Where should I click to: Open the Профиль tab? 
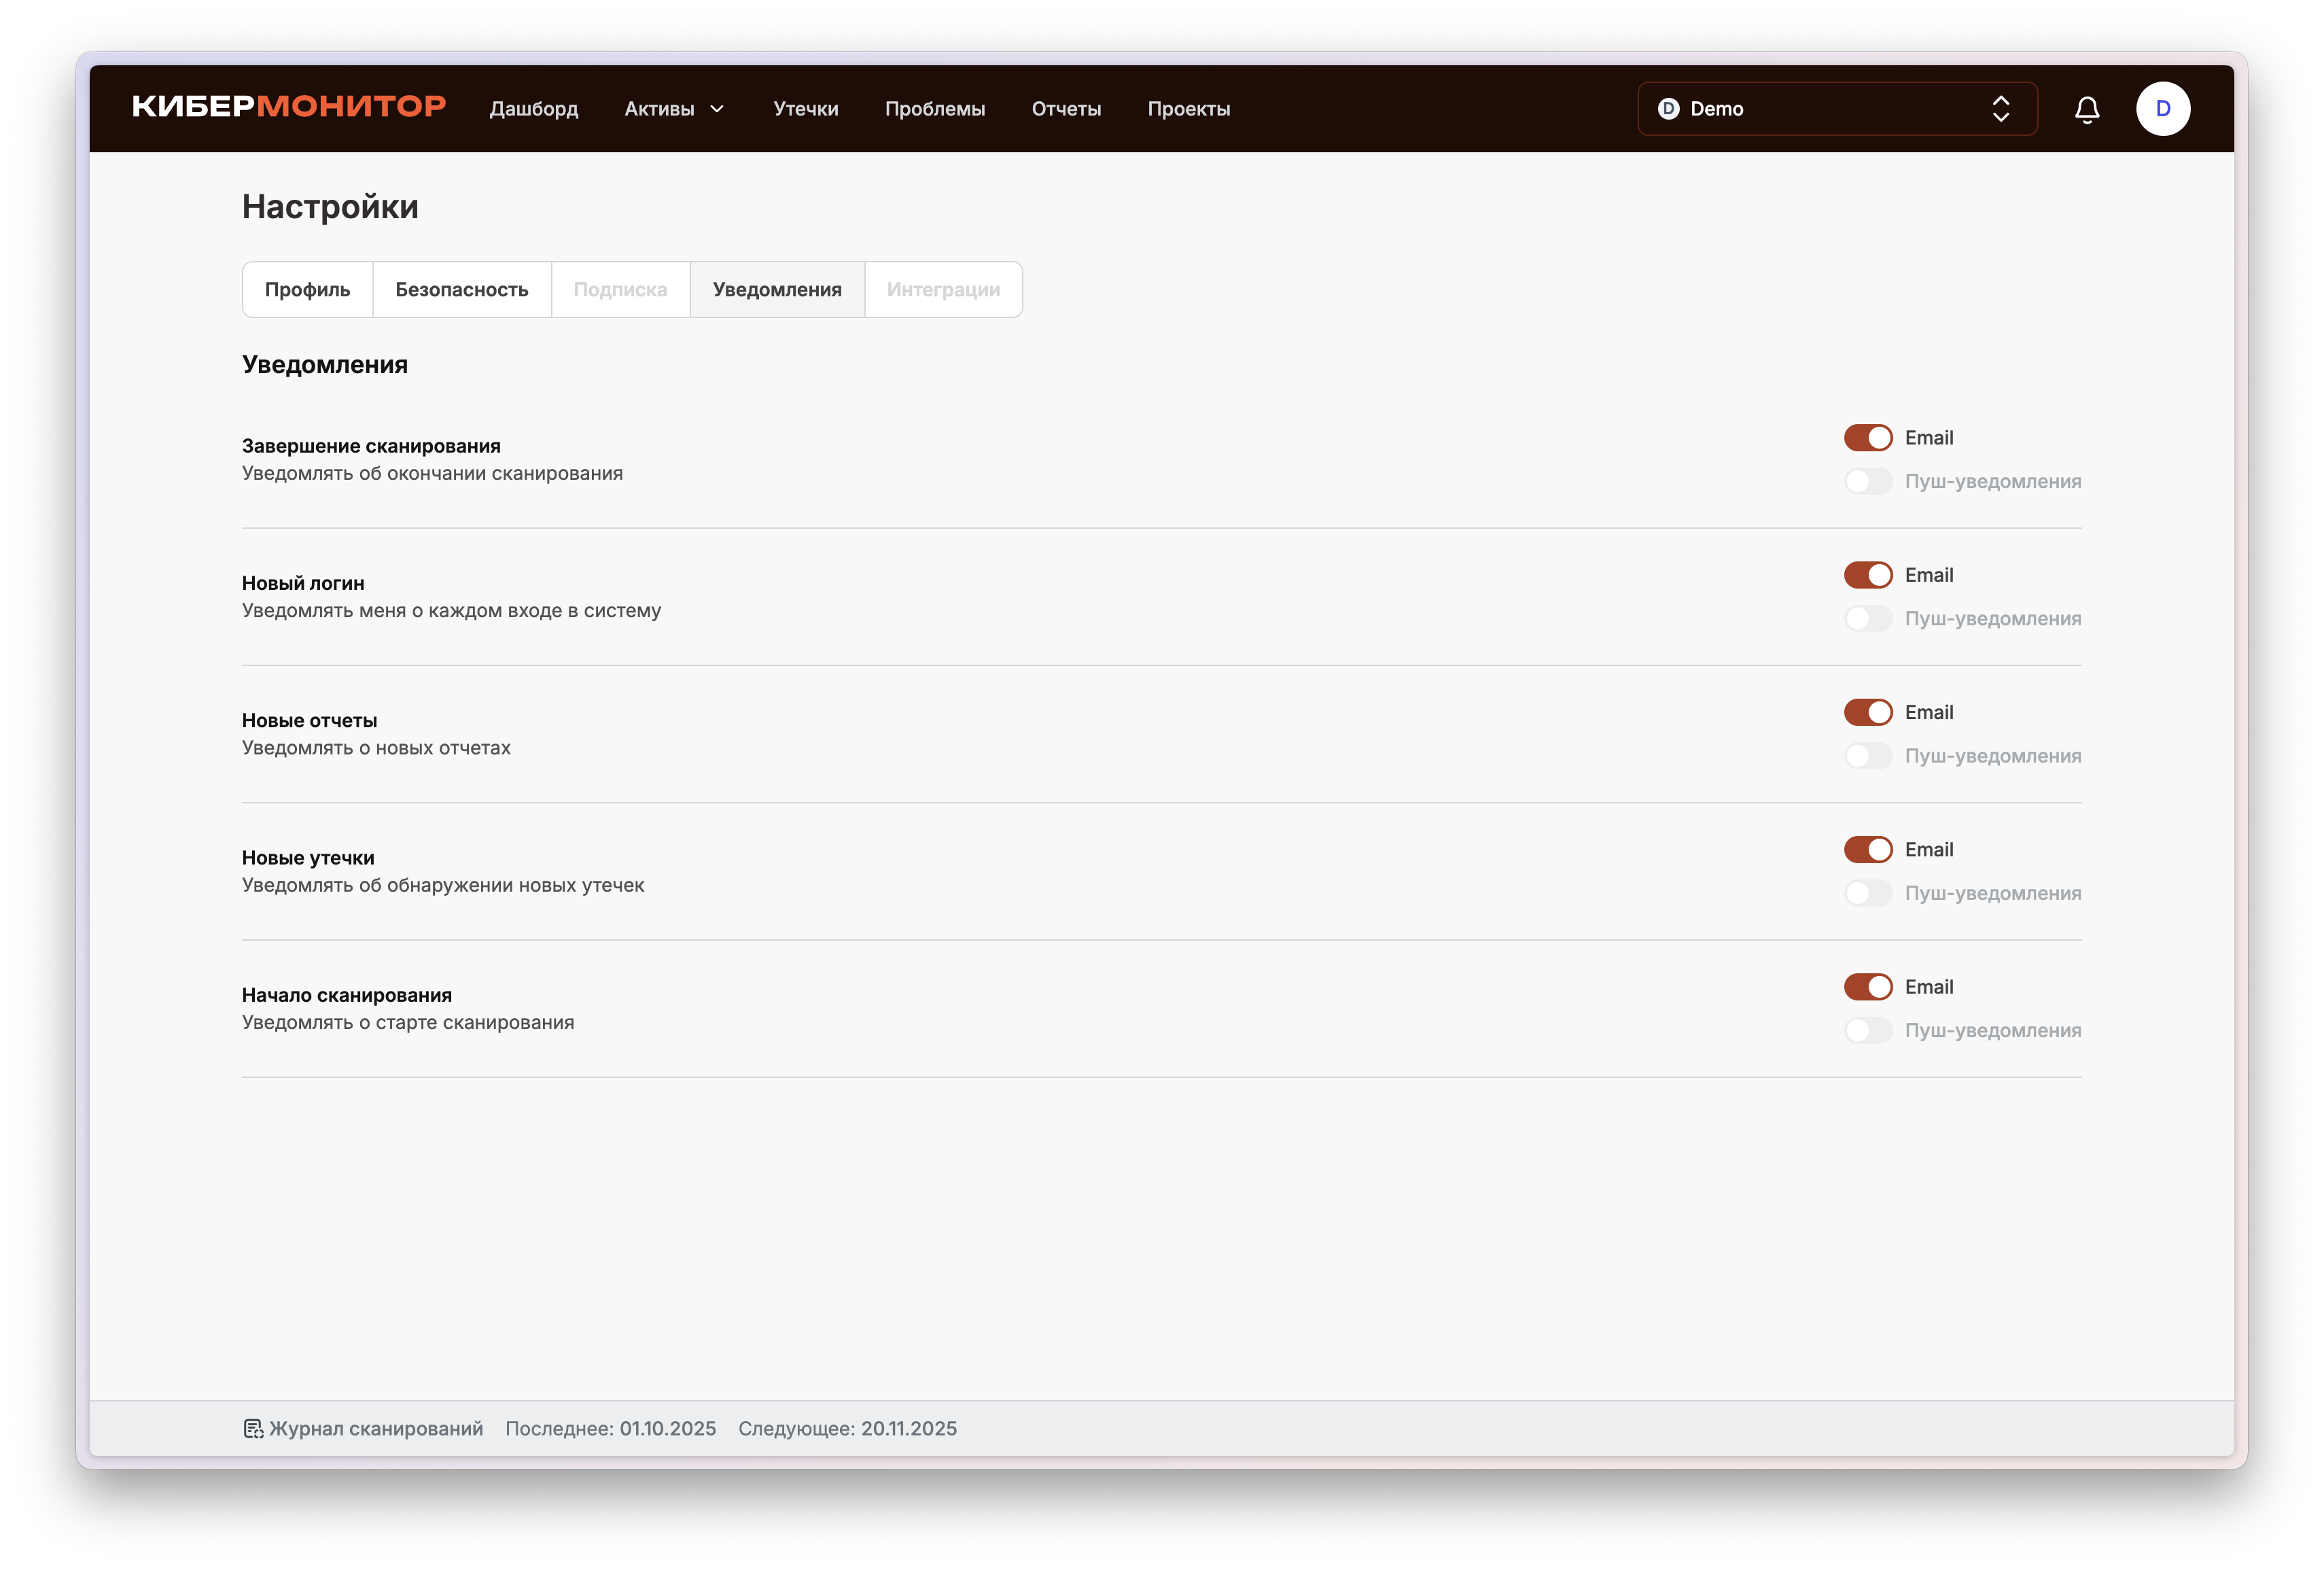click(x=307, y=290)
